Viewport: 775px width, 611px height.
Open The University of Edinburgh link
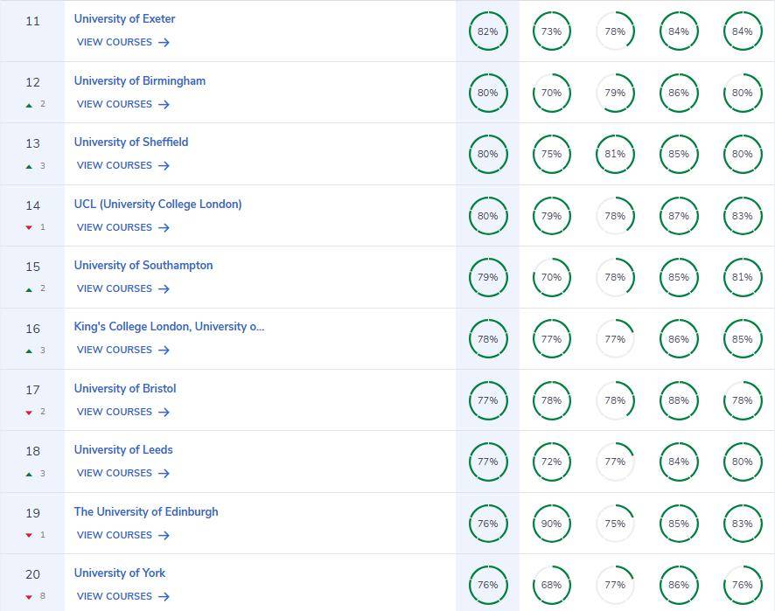click(x=146, y=511)
